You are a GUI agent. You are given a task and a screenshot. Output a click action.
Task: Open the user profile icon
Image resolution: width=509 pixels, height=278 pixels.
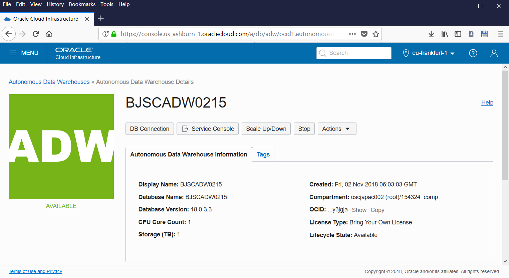pos(494,53)
